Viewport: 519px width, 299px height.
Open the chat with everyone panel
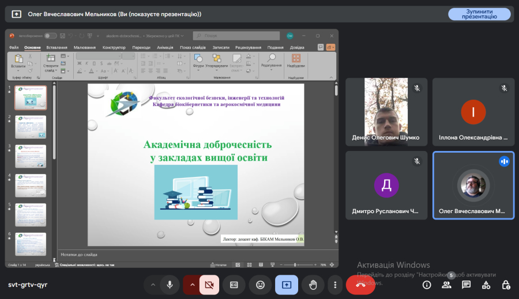click(466, 285)
